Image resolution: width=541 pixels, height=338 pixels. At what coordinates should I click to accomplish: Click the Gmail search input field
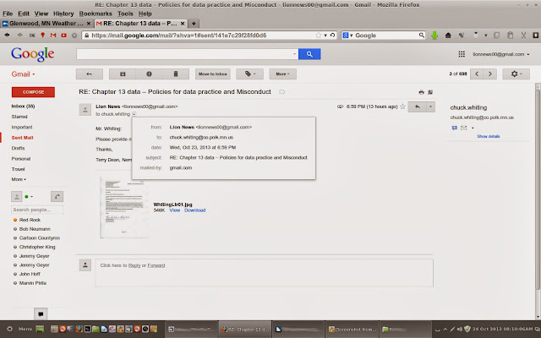pyautogui.click(x=188, y=54)
